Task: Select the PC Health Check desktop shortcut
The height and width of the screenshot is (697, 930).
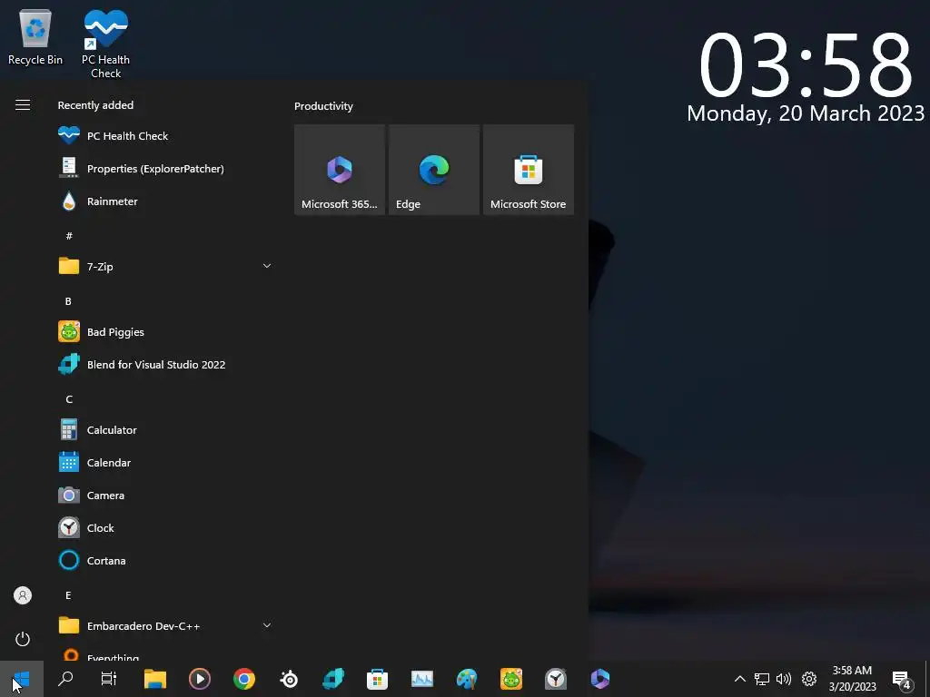Action: [x=105, y=44]
